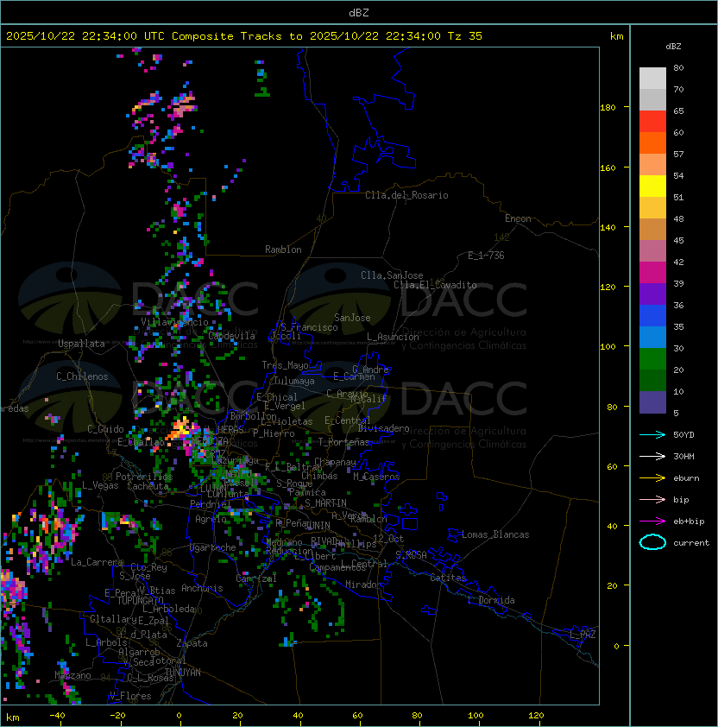Click the 'L_Dormida' map label
This screenshot has height=727, width=718.
(491, 600)
